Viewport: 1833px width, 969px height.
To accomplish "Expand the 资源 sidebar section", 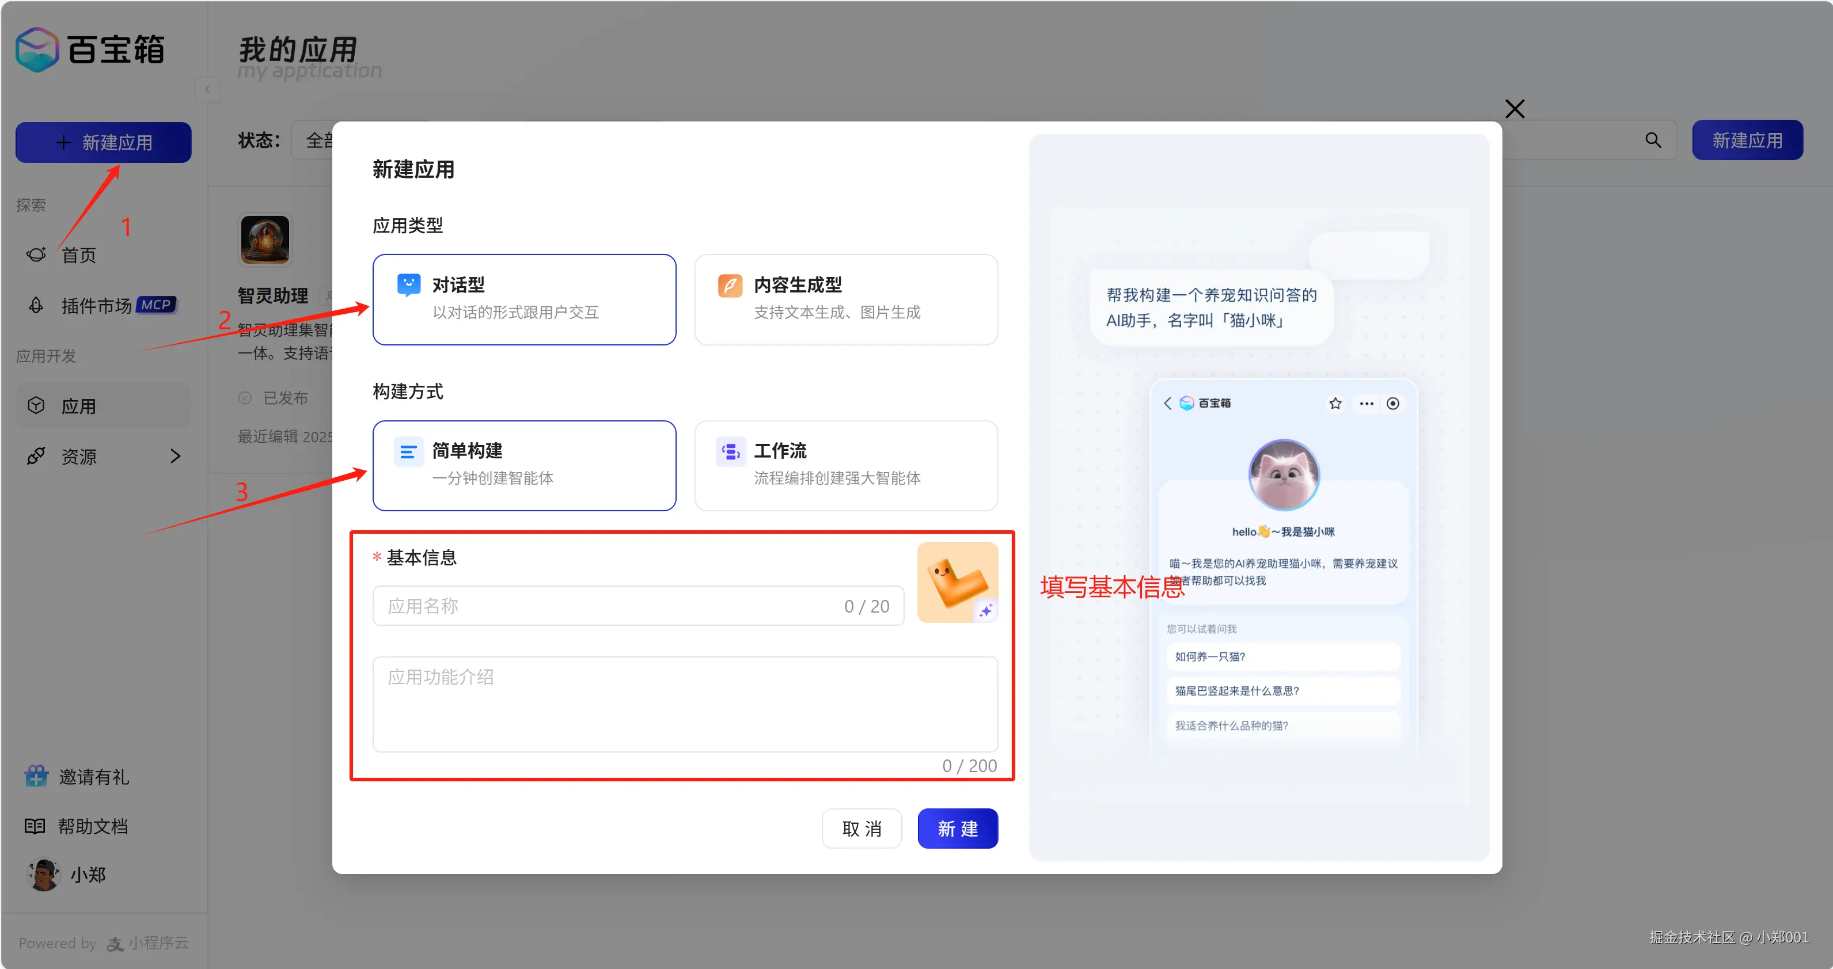I will click(176, 456).
